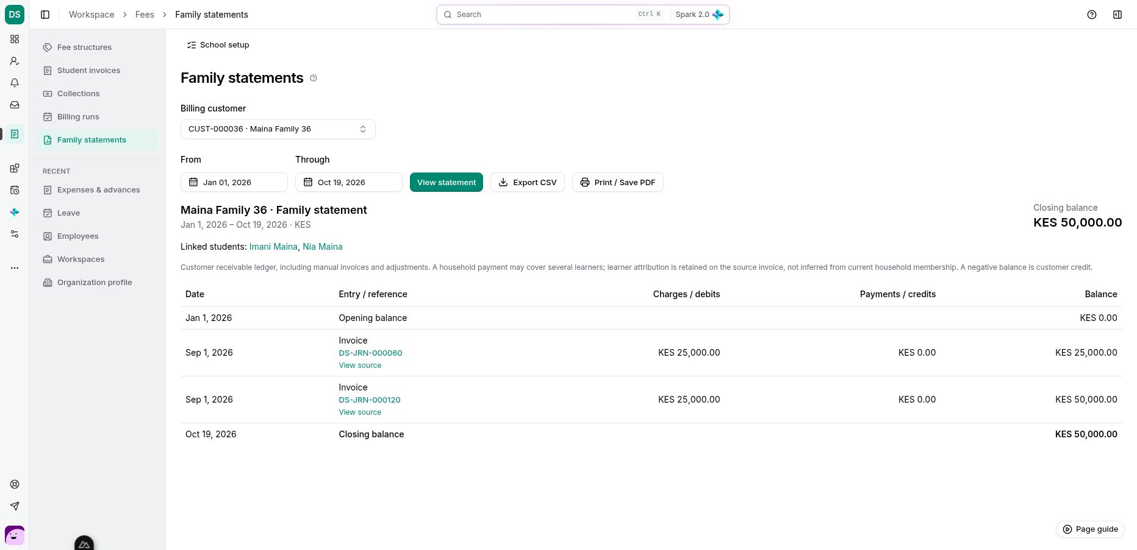
Task: Open the apps-add icon in rail
Action: (15, 168)
